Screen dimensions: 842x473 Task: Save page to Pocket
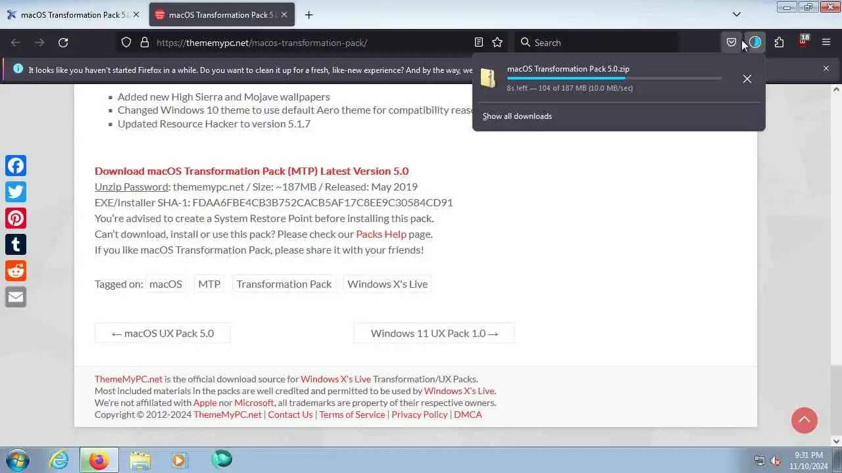[731, 42]
